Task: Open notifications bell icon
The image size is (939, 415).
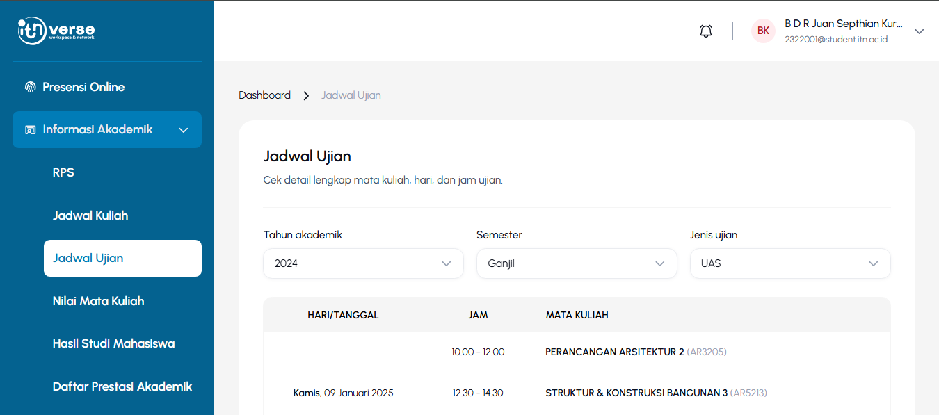Action: click(706, 31)
